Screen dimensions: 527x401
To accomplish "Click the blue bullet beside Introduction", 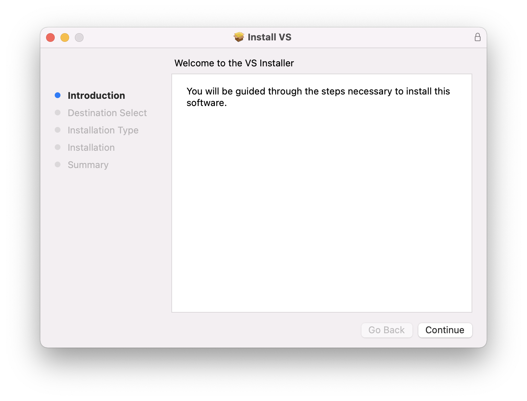I will pyautogui.click(x=58, y=95).
